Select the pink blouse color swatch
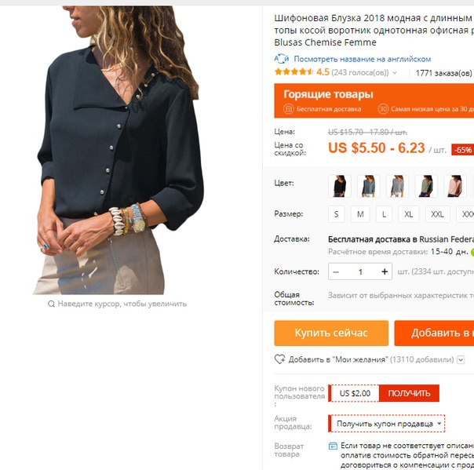 (454, 186)
